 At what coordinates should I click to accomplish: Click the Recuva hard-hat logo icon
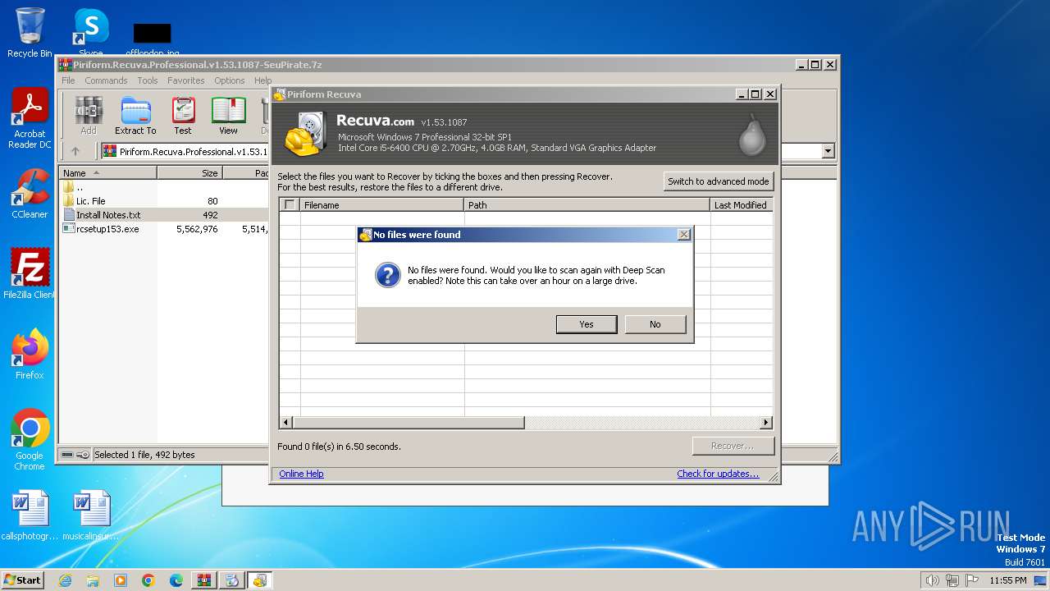(x=306, y=134)
